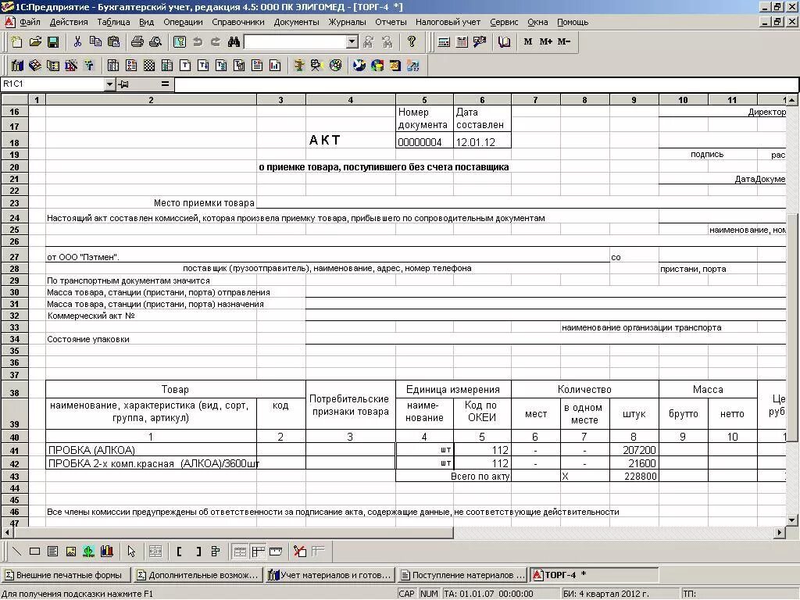Open the cell name R1C1 dropdown

[109, 84]
